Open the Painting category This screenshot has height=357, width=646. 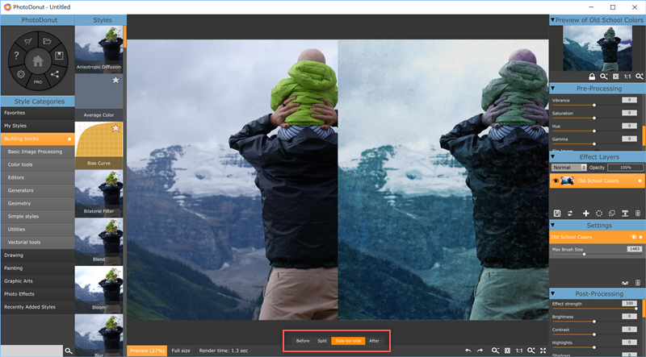click(x=37, y=268)
